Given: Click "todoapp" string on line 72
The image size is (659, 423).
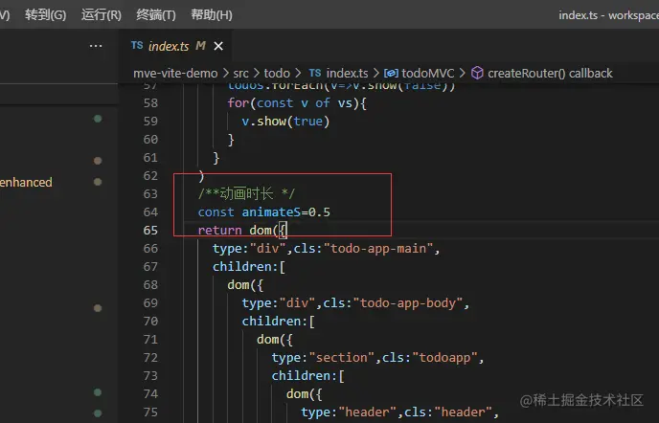Looking at the screenshot, I should tap(445, 358).
